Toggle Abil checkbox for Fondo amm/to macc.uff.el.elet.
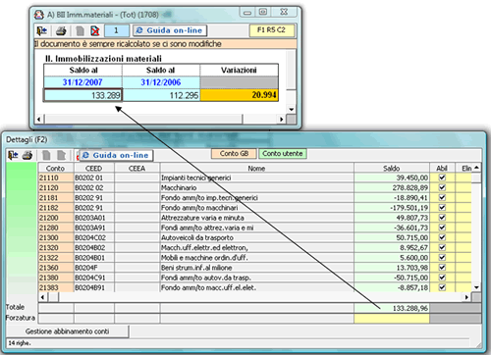Image resolution: width=491 pixels, height=355 pixels. pyautogui.click(x=442, y=287)
